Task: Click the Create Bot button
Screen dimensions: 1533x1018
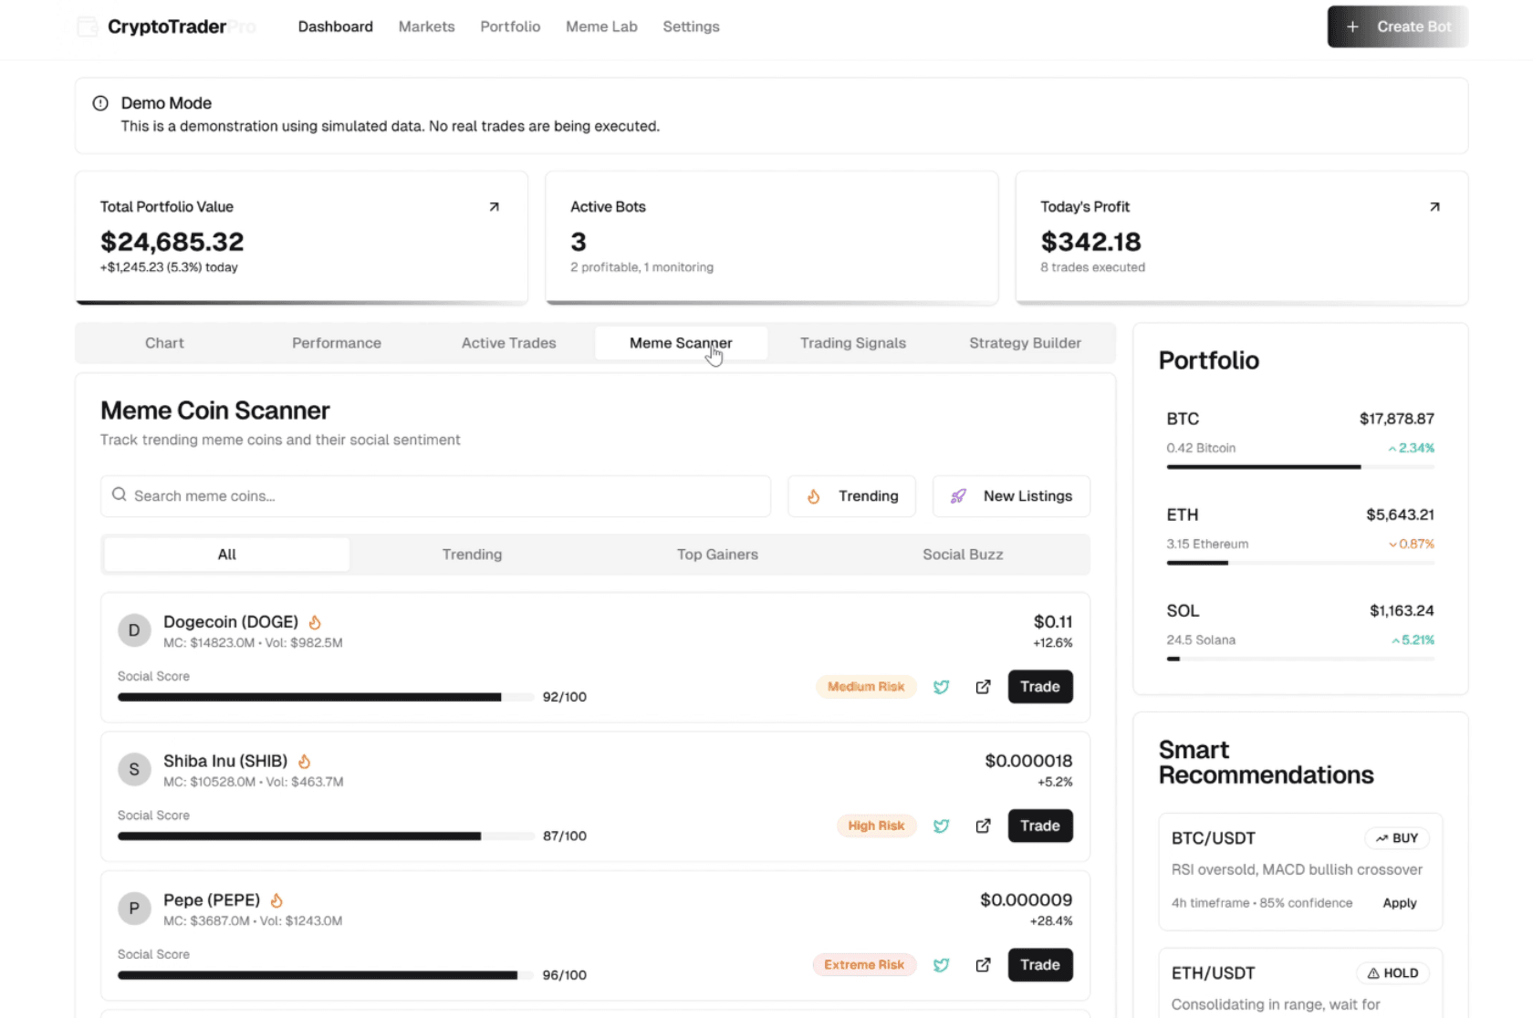Action: 1397,26
